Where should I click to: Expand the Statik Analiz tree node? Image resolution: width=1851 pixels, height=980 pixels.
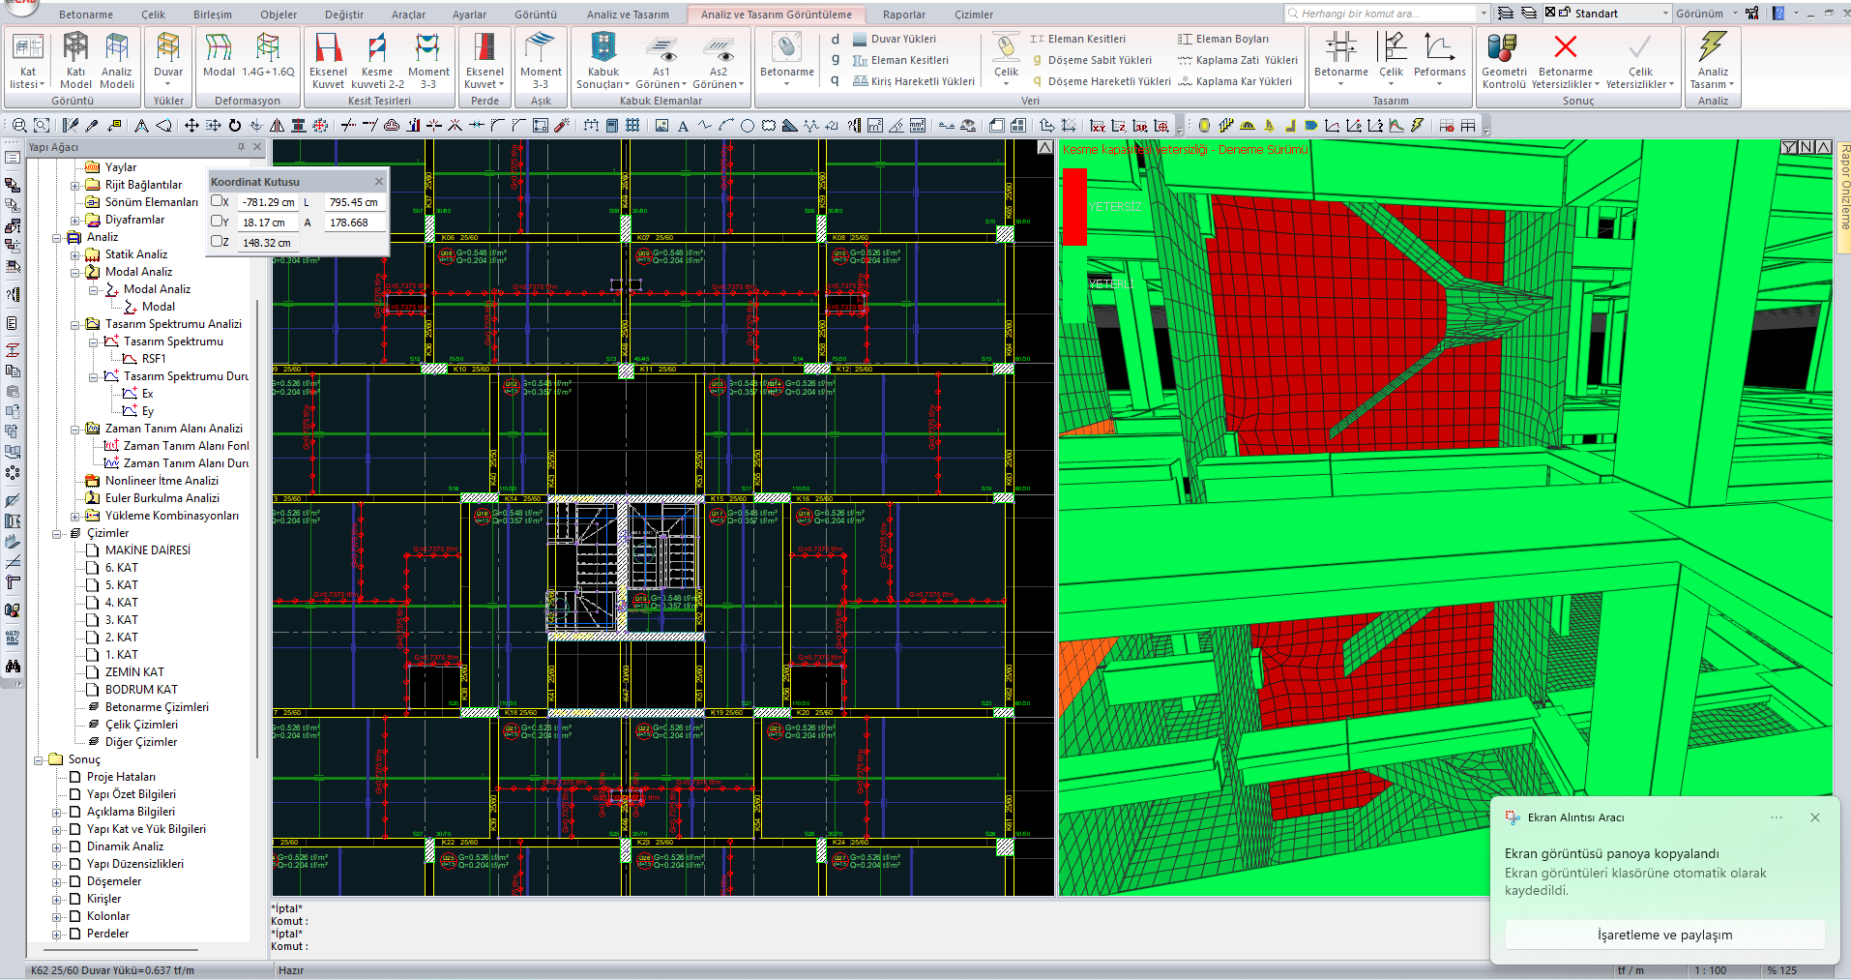click(75, 255)
